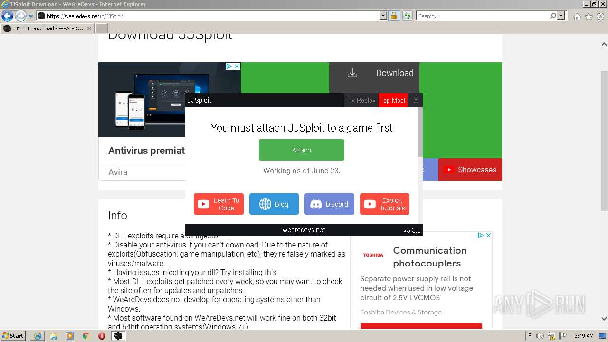Open the media player taskbar icon
The height and width of the screenshot is (342, 608).
coord(70,336)
